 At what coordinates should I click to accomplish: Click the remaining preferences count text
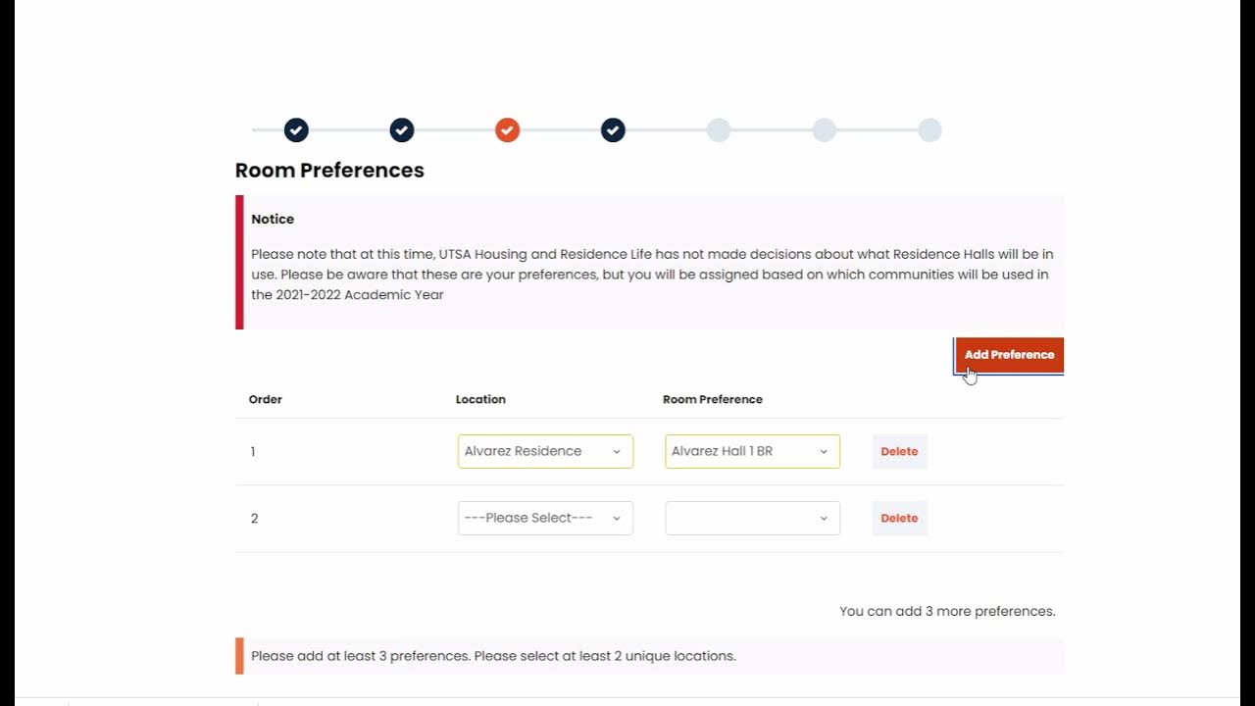pos(947,611)
